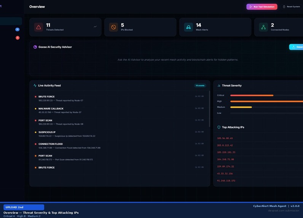
Task: Click the Goose AI Security Advisor icon
Action: pyautogui.click(x=35, y=47)
